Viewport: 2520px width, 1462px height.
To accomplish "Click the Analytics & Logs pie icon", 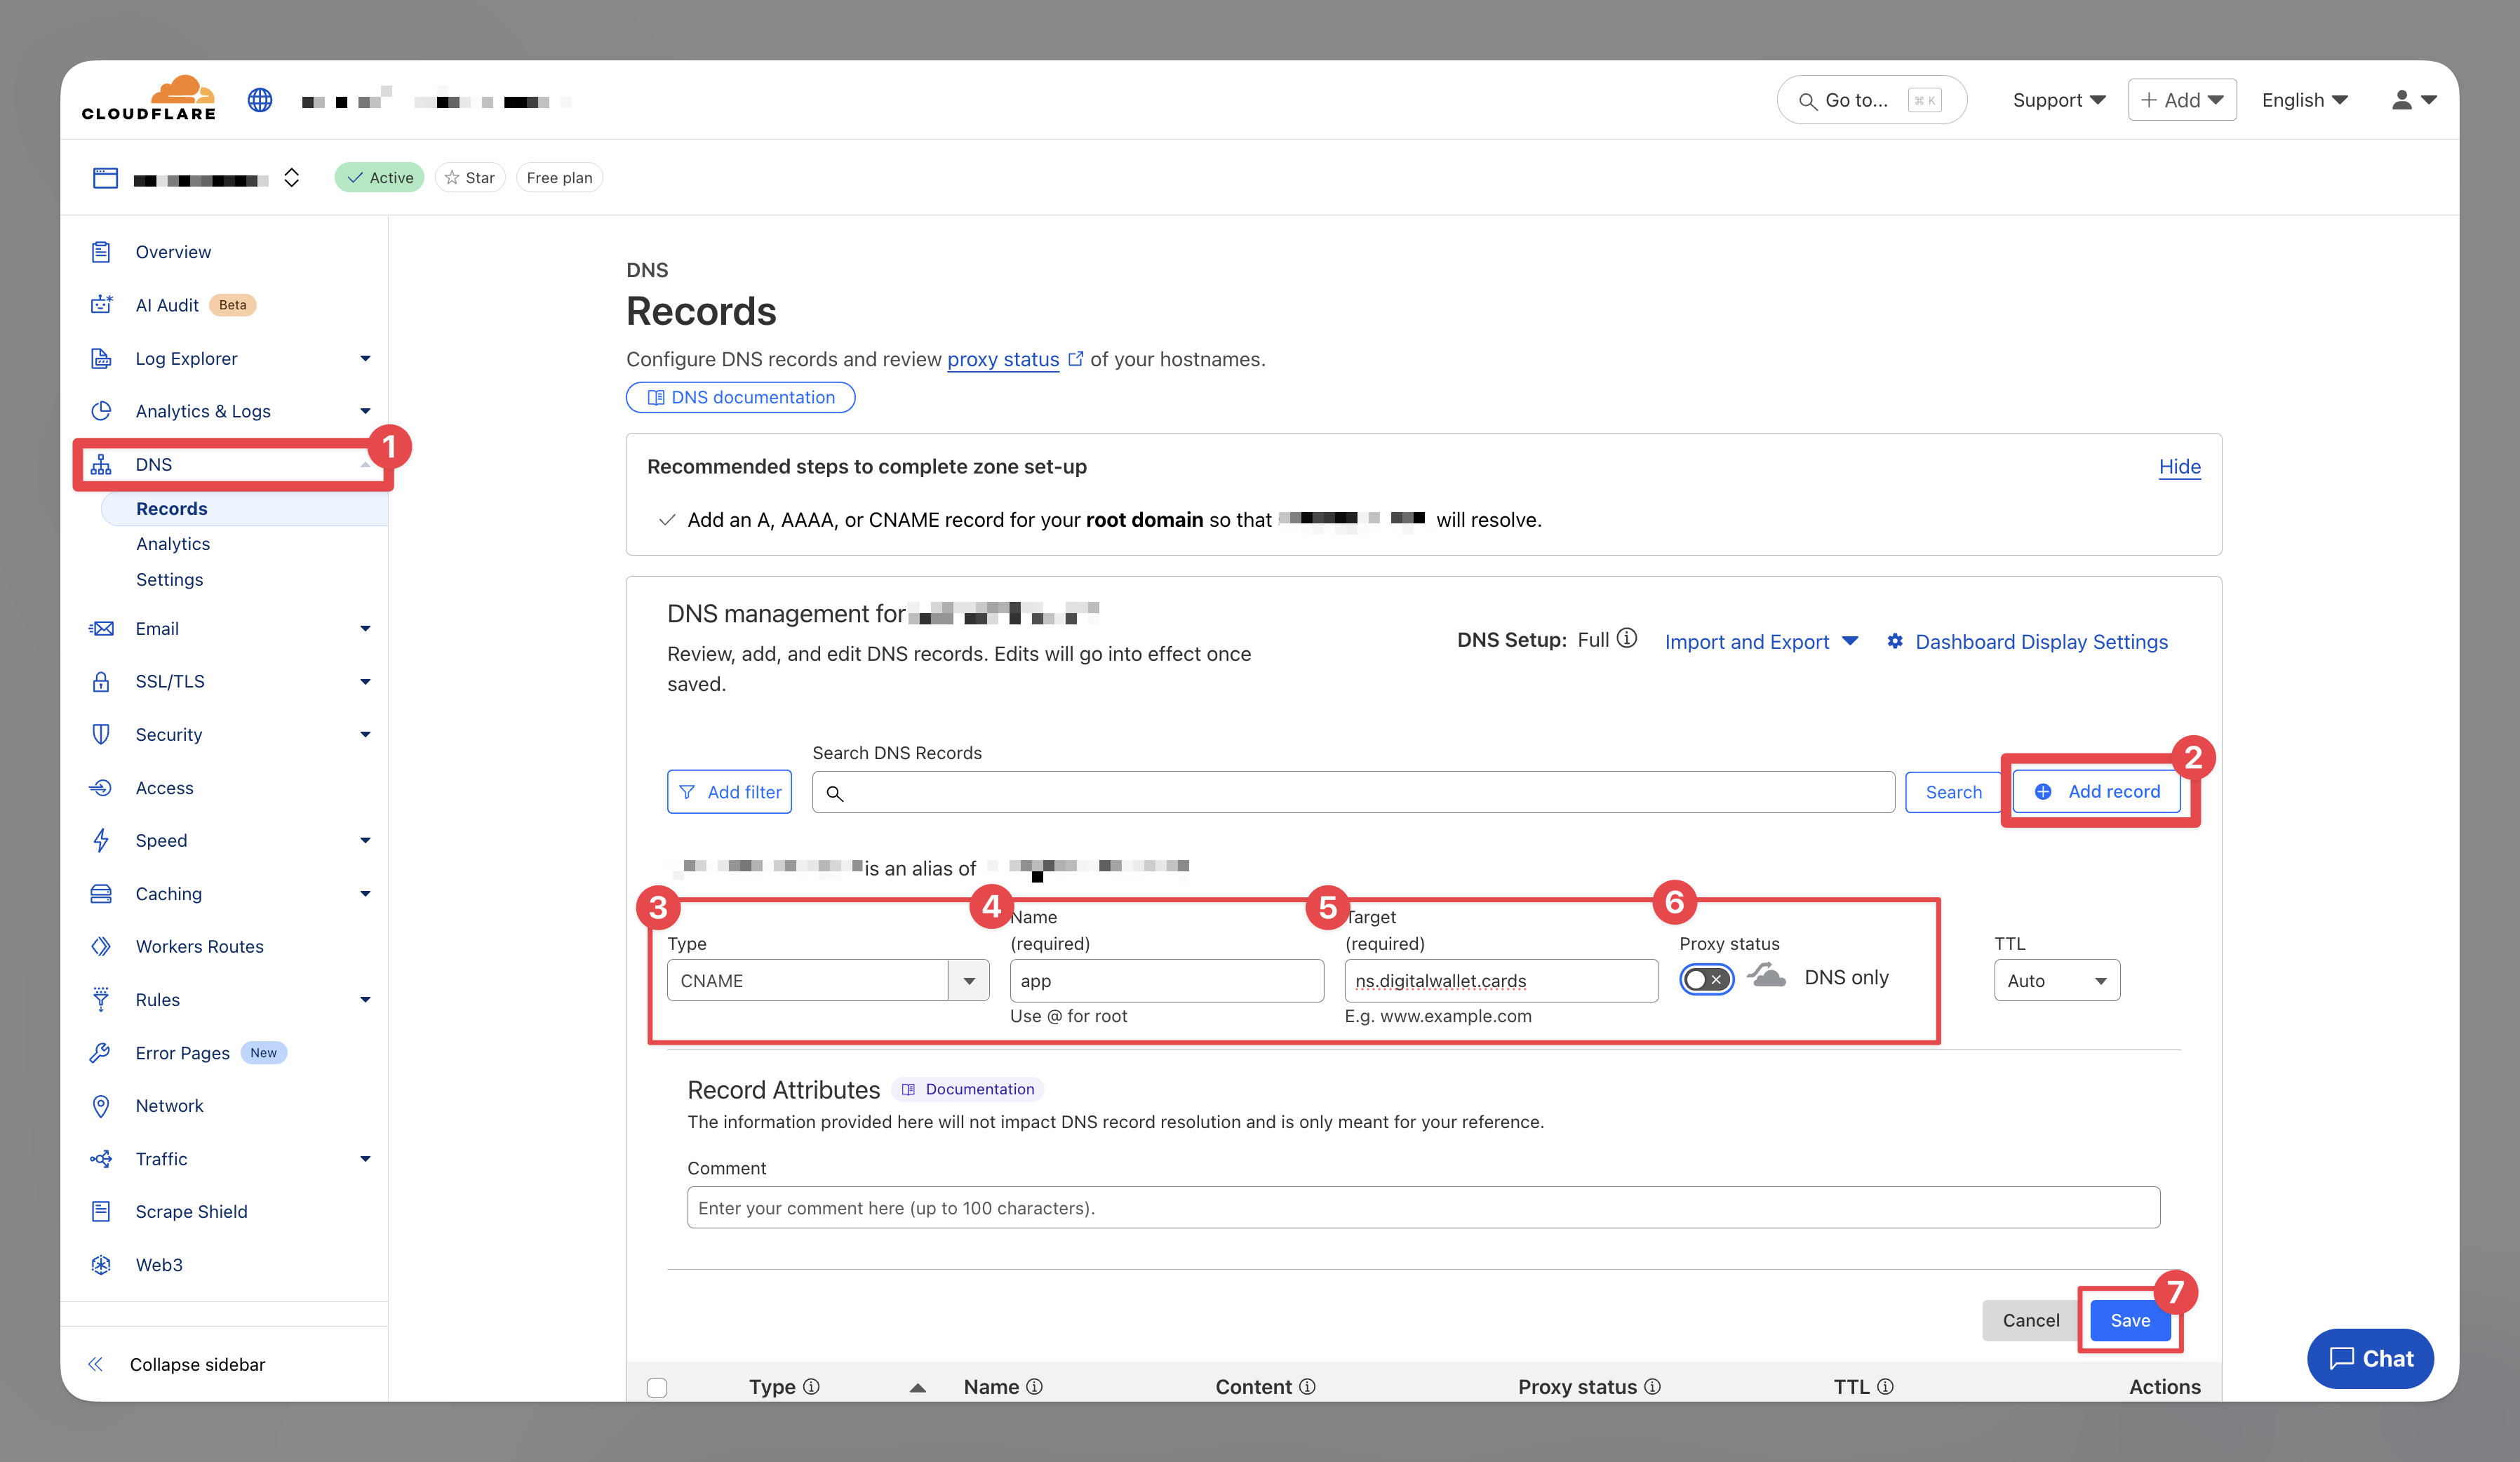I will 101,411.
